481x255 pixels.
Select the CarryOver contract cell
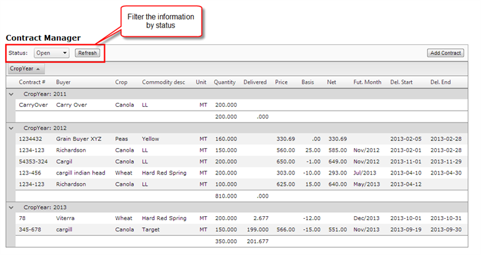(34, 105)
